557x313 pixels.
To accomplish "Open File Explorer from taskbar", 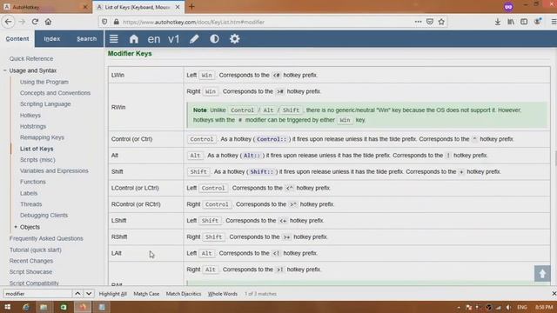I will 44,307.
